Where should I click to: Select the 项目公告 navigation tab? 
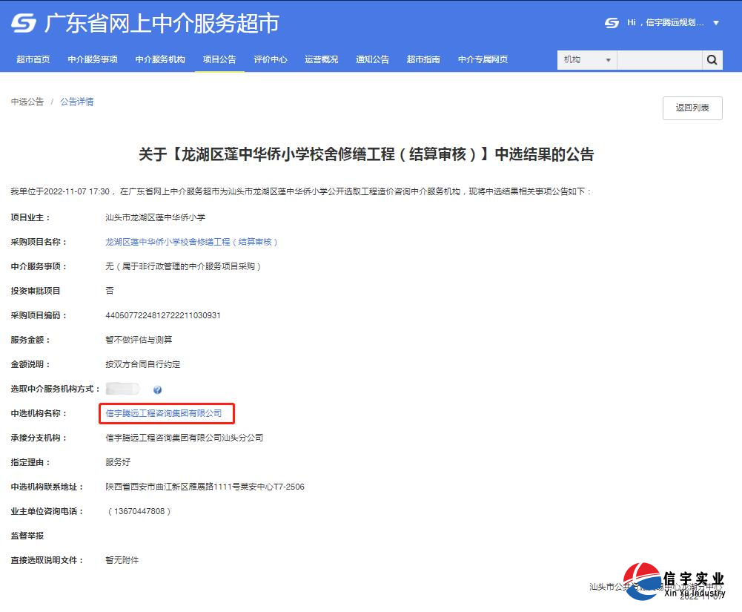(x=219, y=59)
